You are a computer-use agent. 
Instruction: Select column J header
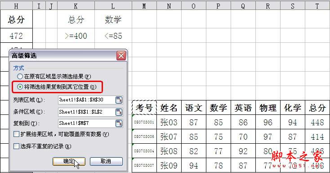51,6
